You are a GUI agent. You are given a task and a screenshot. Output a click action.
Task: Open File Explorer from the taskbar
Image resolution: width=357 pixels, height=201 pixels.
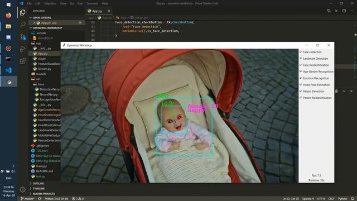9,26
